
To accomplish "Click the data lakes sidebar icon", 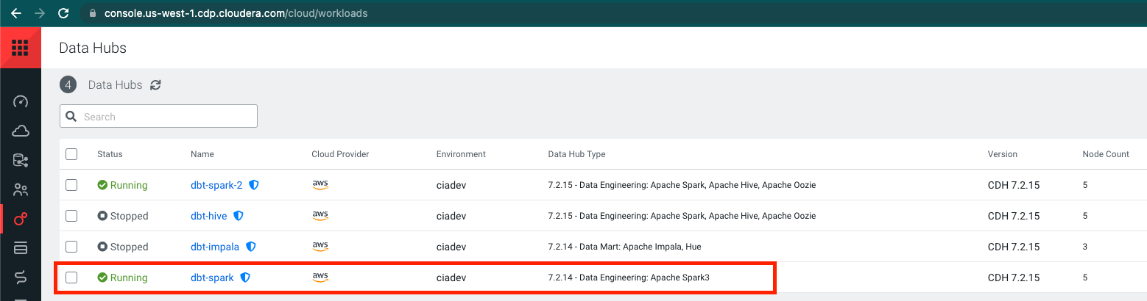I will coord(21,161).
